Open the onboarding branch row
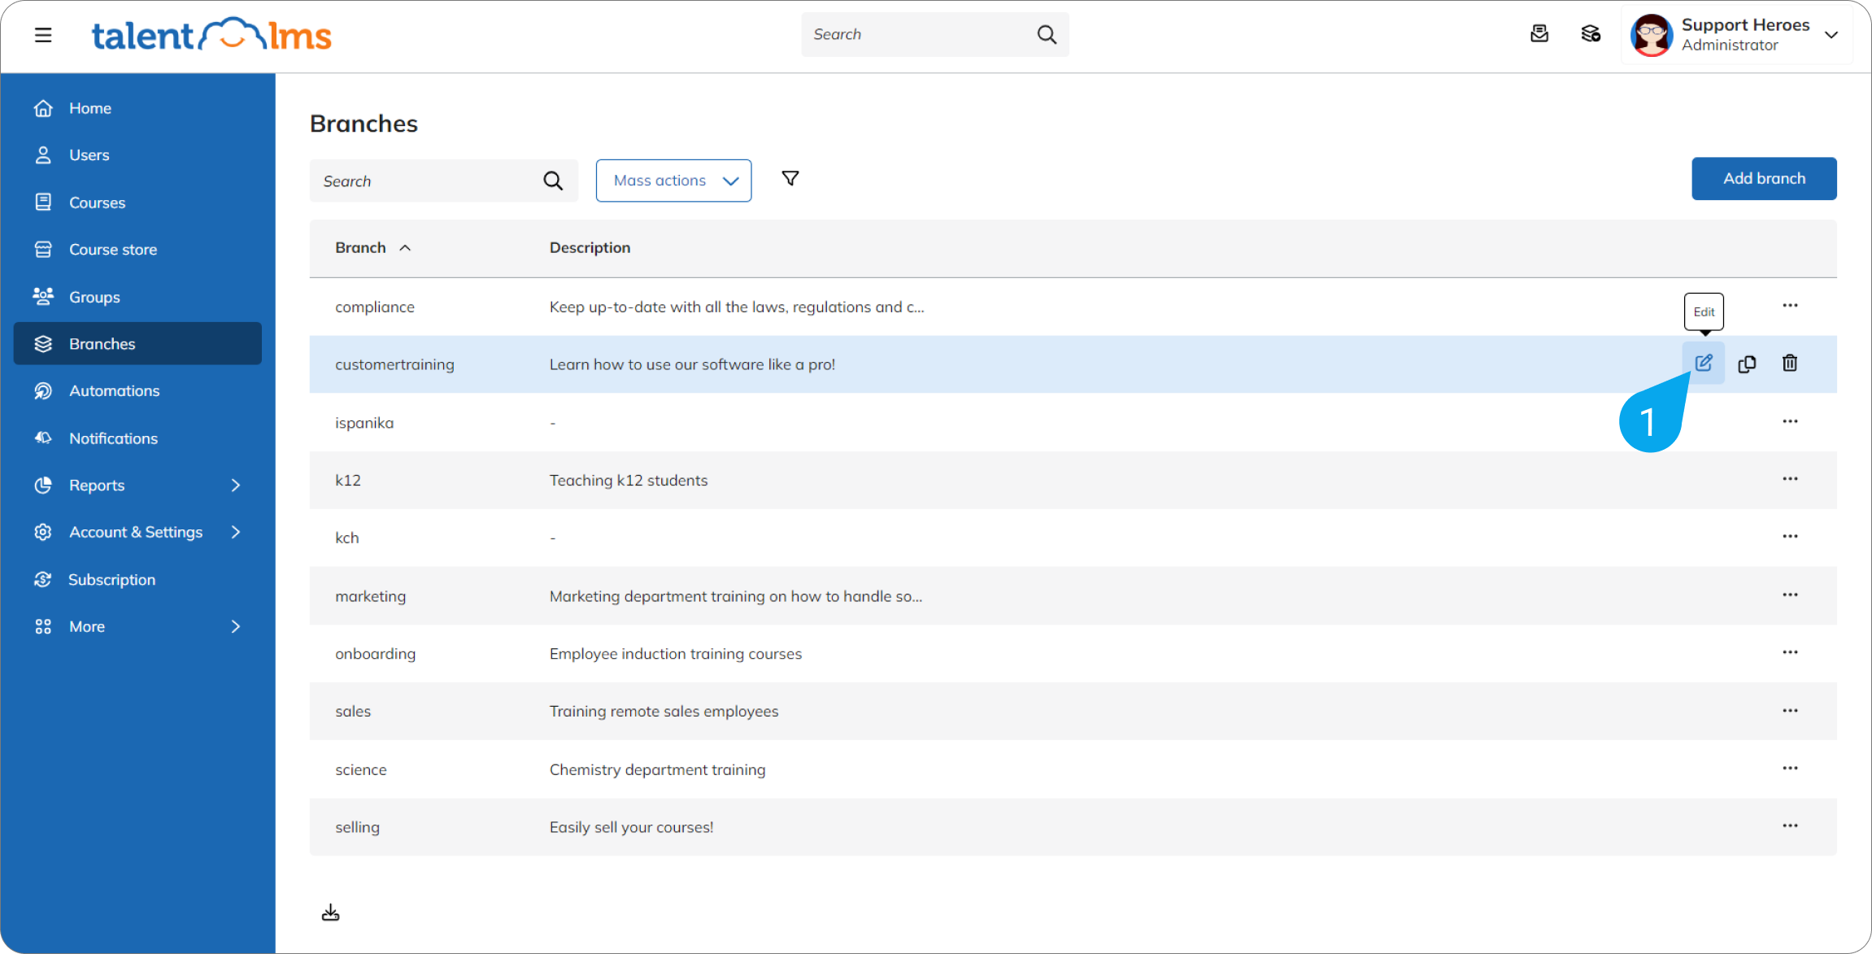Viewport: 1872px width, 954px height. tap(375, 654)
